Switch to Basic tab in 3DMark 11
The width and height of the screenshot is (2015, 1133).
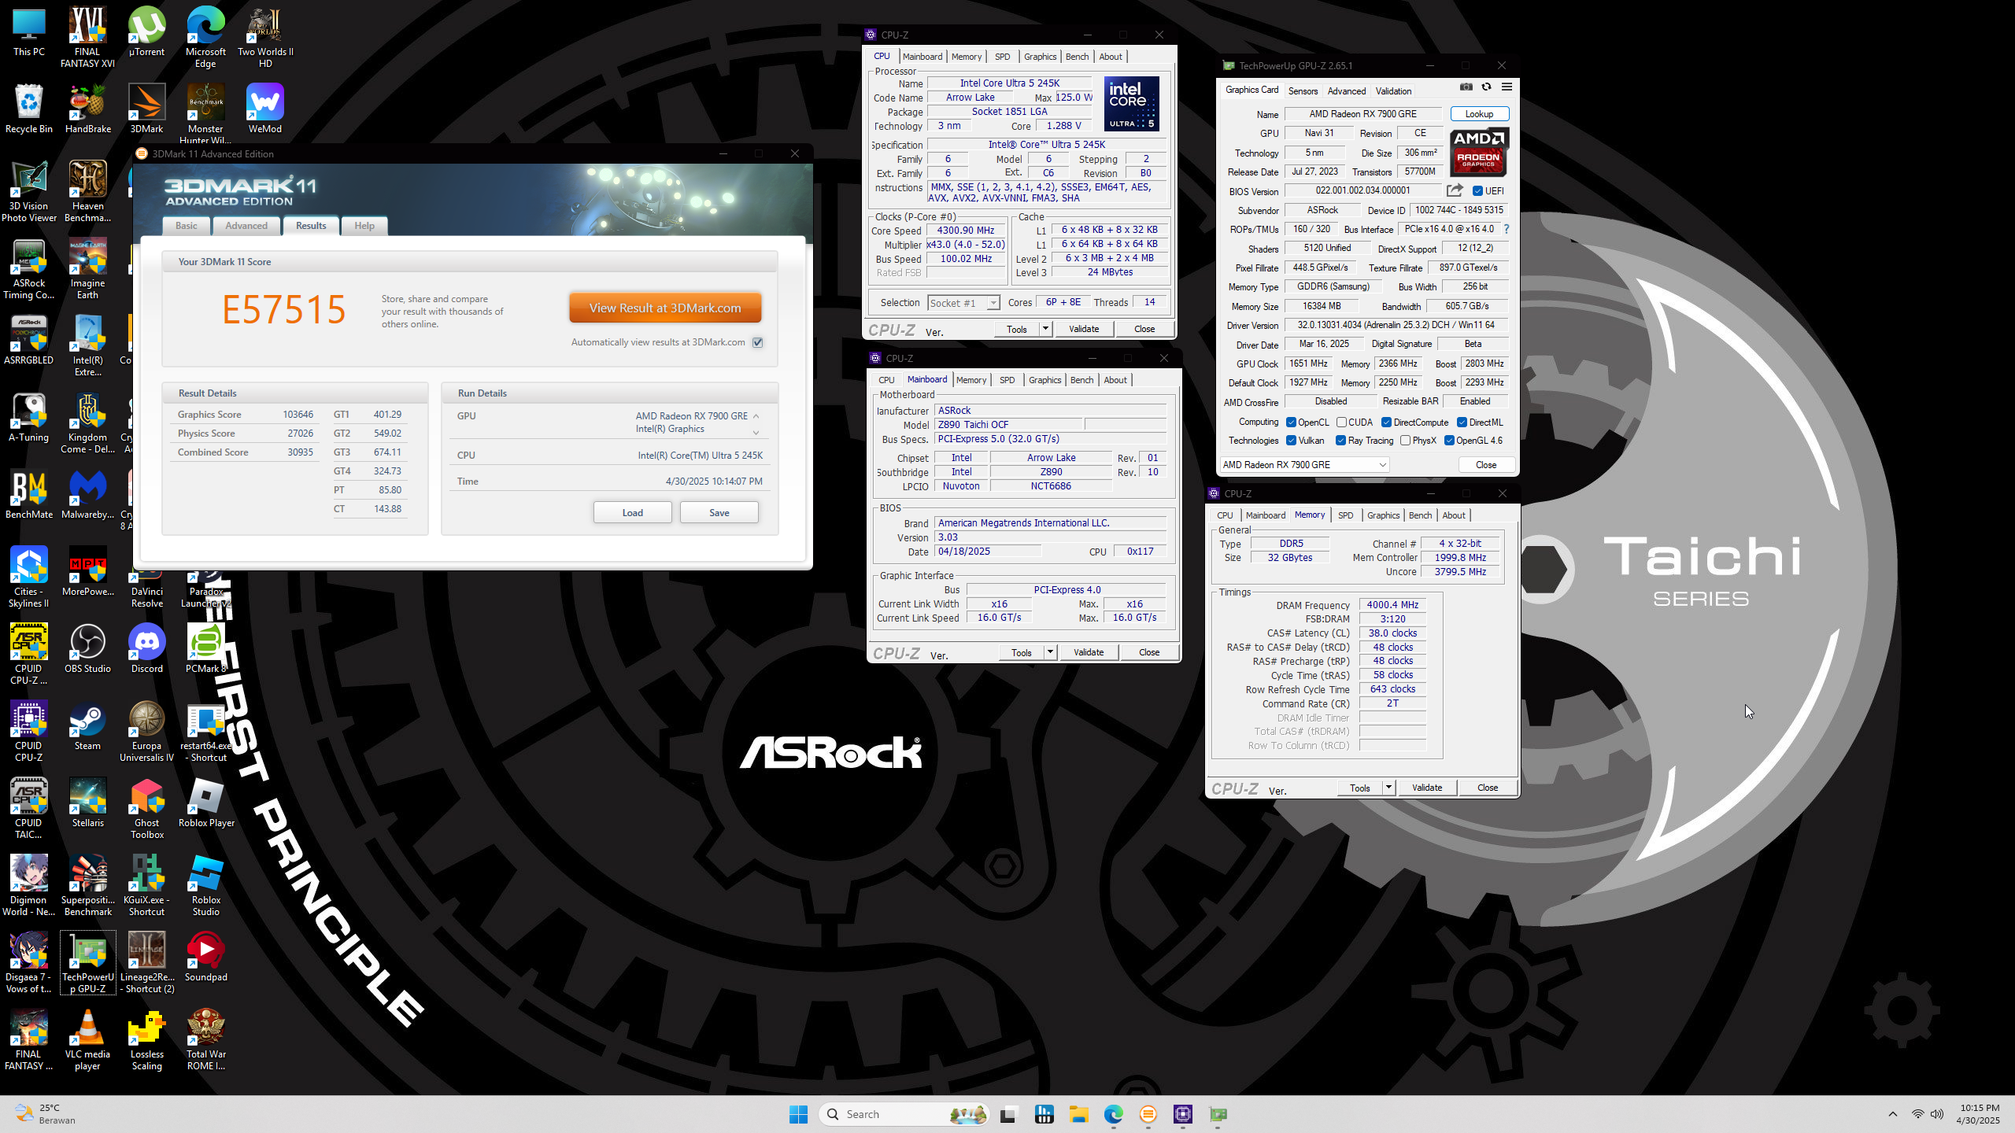click(x=187, y=226)
